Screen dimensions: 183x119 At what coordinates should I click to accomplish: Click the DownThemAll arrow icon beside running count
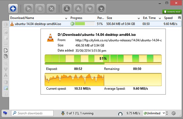pyautogui.click(x=63, y=113)
